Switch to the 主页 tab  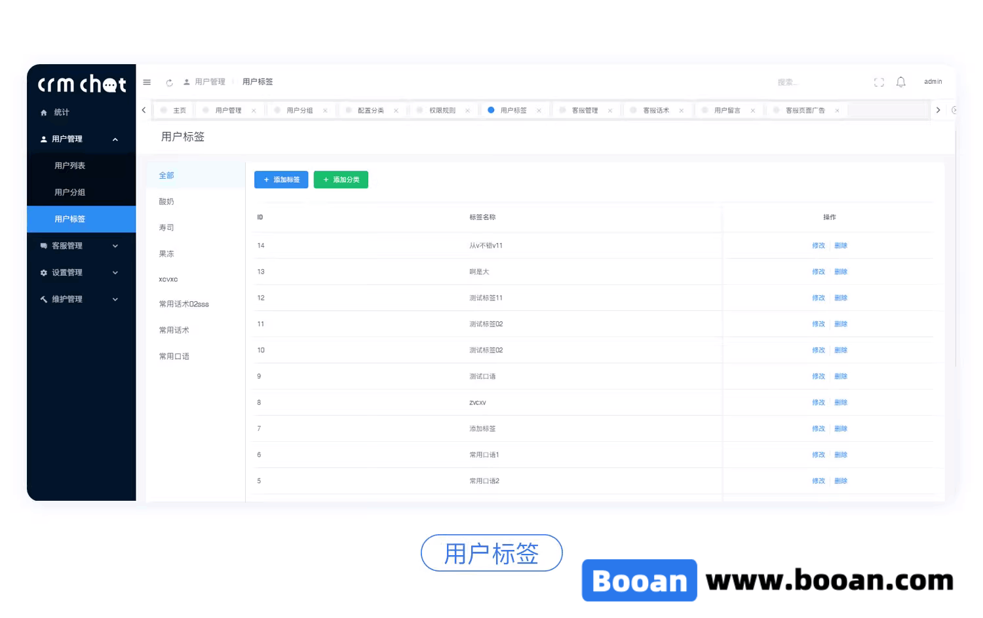(178, 110)
